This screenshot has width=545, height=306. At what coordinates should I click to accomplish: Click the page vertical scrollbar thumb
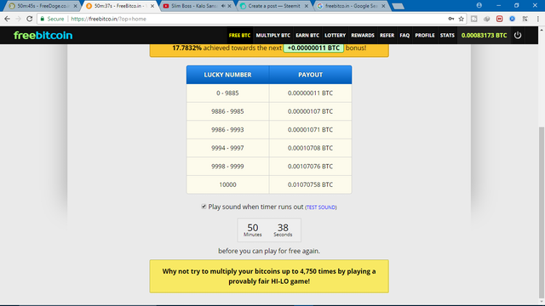pyautogui.click(x=542, y=212)
